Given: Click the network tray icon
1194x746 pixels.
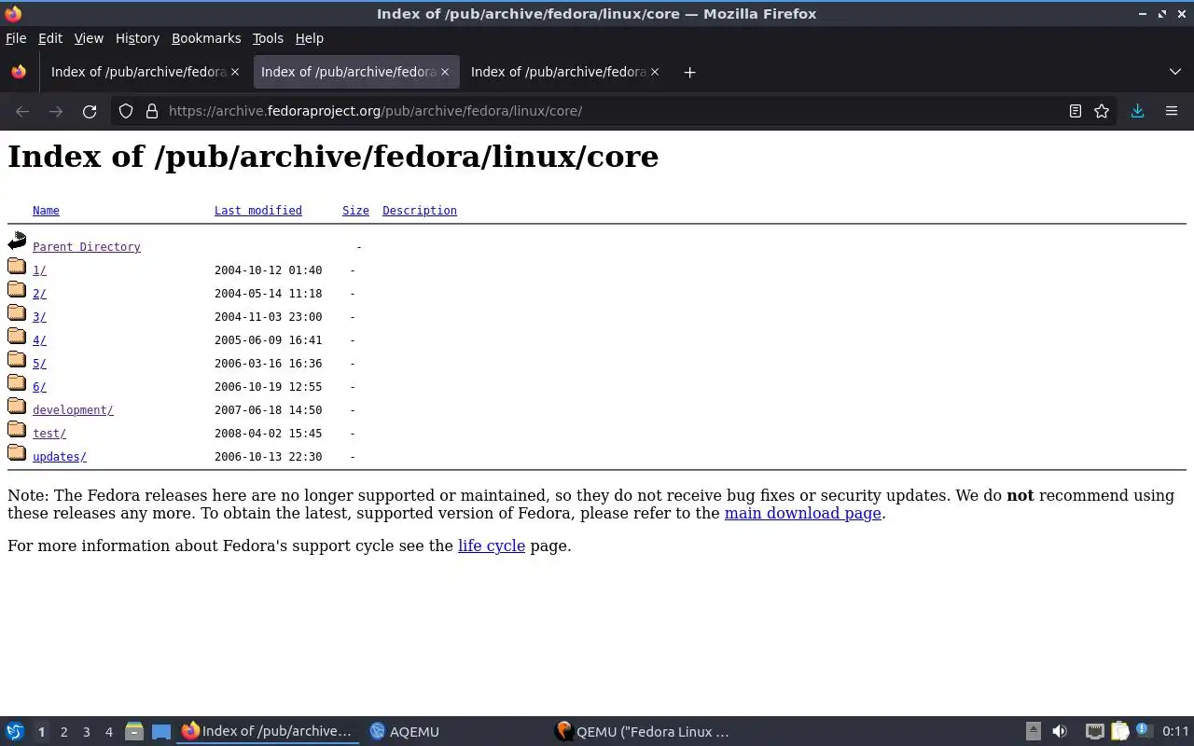Looking at the screenshot, I should 1095,732.
